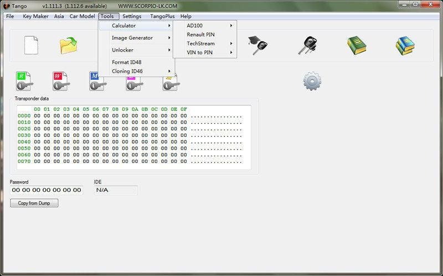Viewport: 443px width, 276px height.
Task: Click the Tango logo in the title bar
Action: coord(7,6)
